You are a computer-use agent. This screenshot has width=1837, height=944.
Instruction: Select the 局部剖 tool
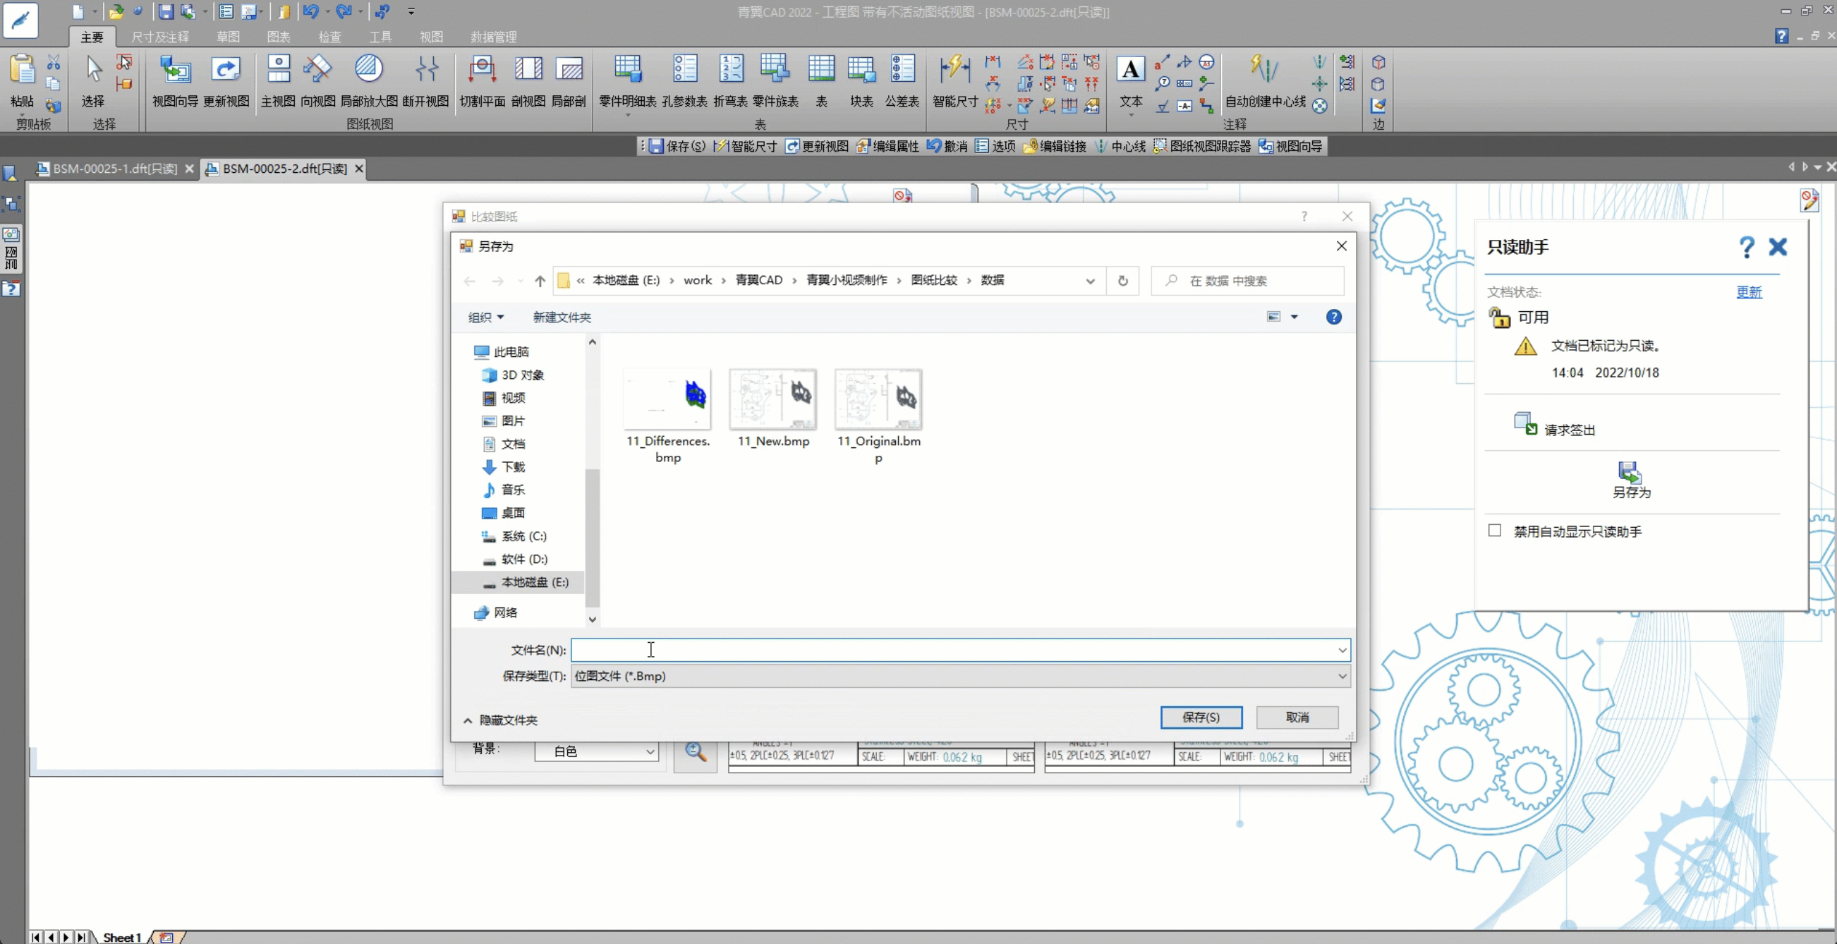(569, 80)
